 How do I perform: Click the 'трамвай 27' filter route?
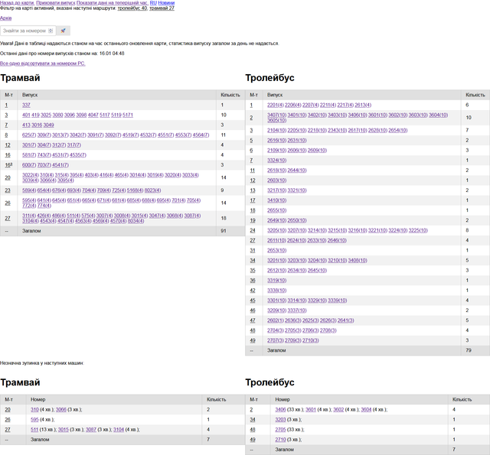[162, 8]
